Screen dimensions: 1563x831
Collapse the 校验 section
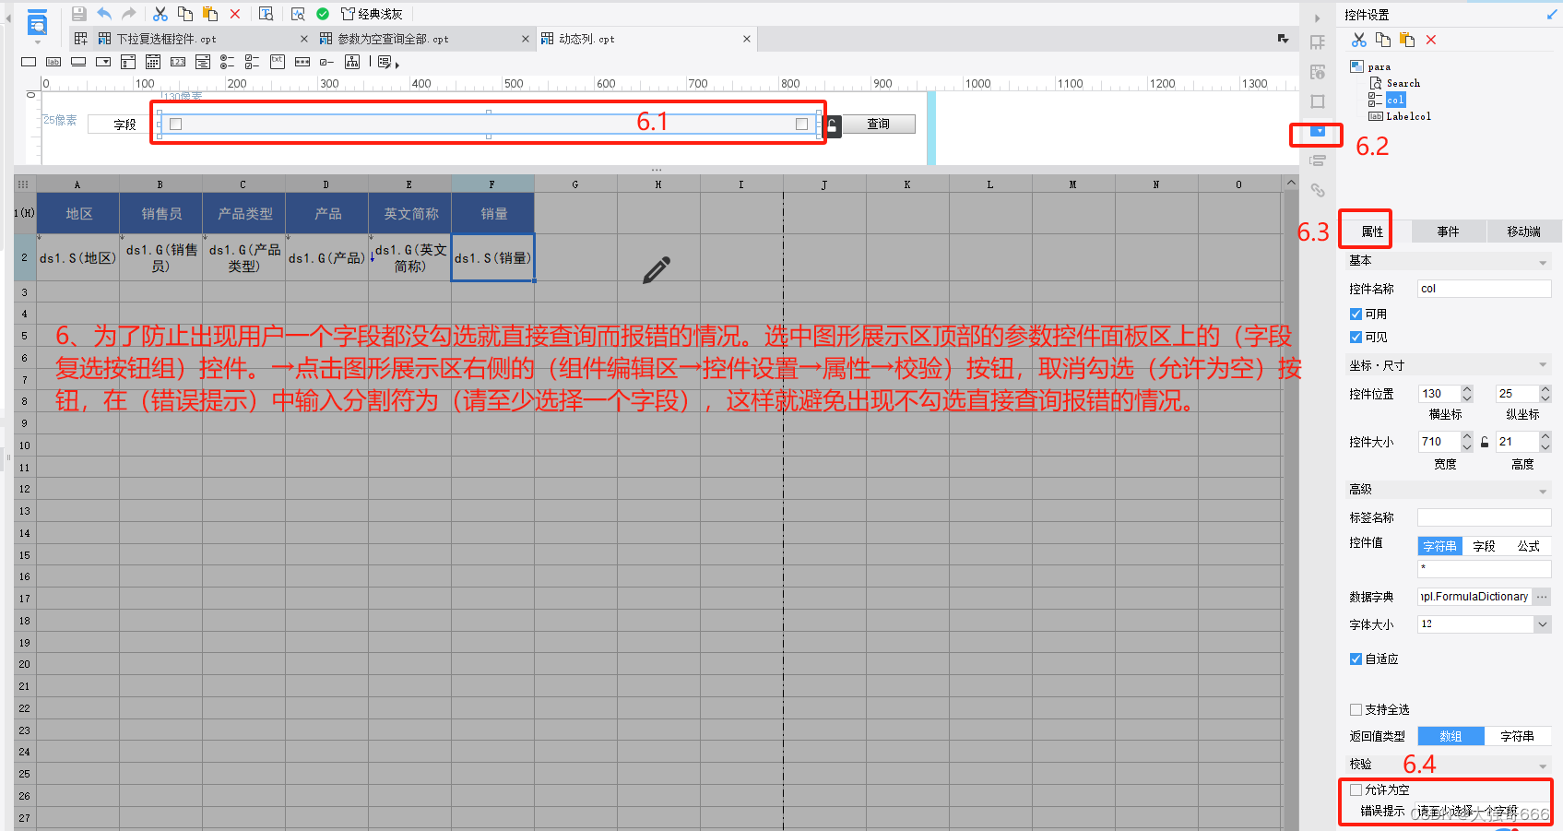tap(1543, 765)
